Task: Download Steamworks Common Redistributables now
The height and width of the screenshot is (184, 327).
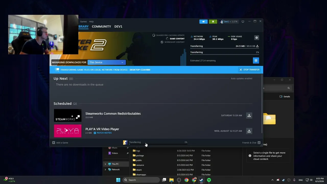Action: pyautogui.click(x=249, y=116)
